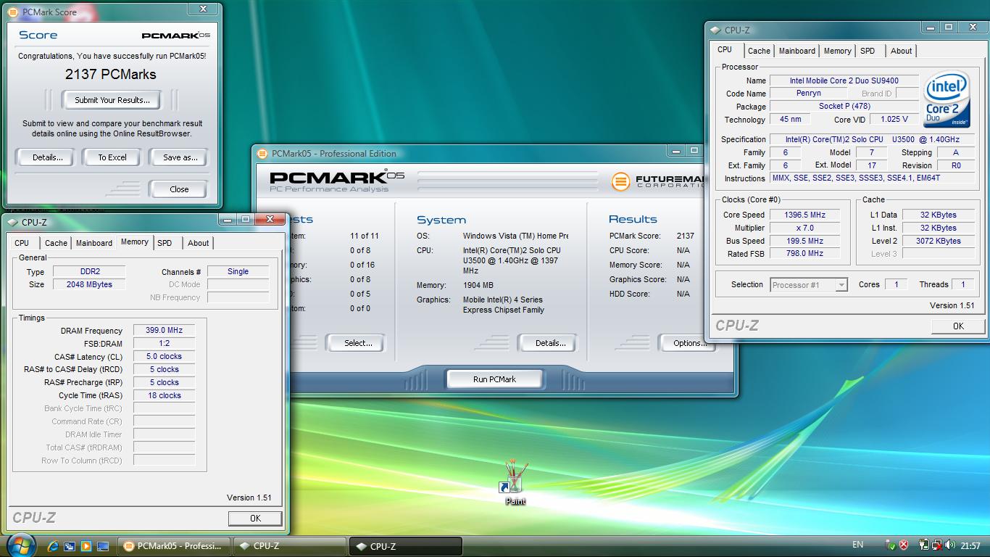Click the power plug battery tray icon
Image resolution: width=990 pixels, height=557 pixels.
point(924,545)
